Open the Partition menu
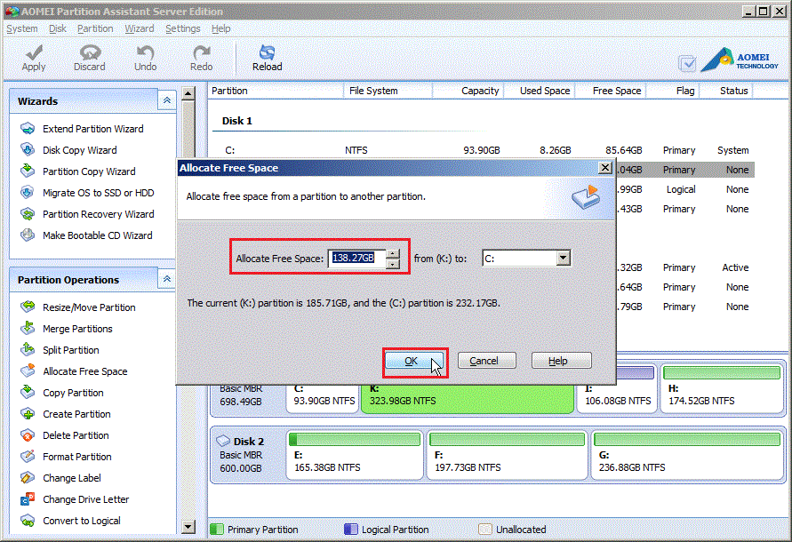This screenshot has height=542, width=792. click(95, 28)
